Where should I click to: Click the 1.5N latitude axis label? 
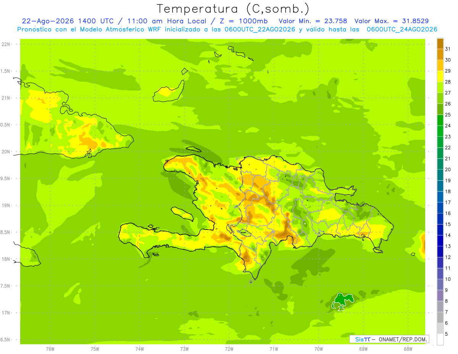click(x=6, y=71)
